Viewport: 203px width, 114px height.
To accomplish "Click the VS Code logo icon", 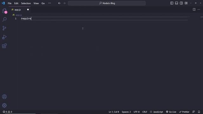I will [x=3, y=3].
